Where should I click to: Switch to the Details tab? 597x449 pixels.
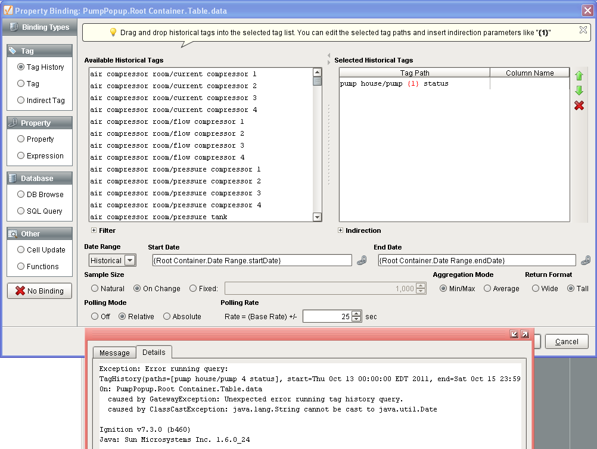click(154, 352)
